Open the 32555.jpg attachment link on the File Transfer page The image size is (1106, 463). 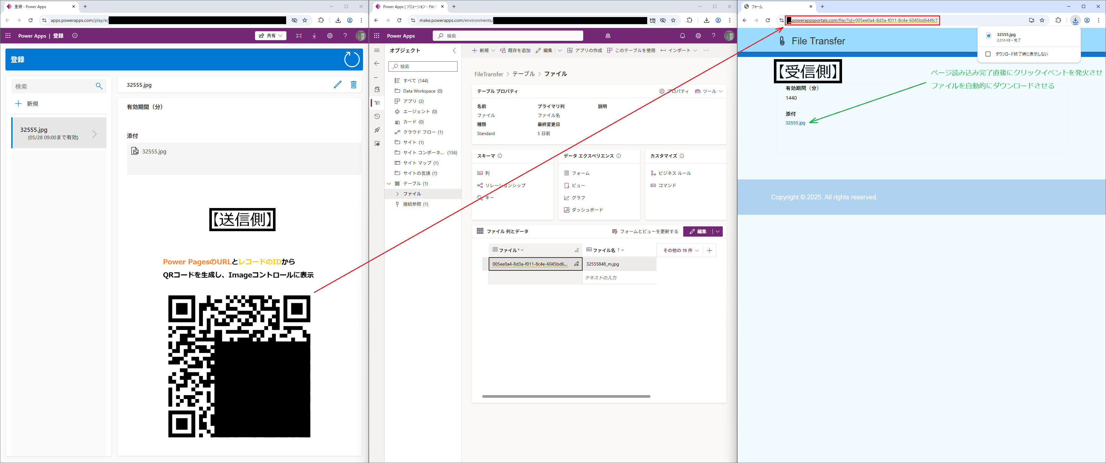click(795, 123)
